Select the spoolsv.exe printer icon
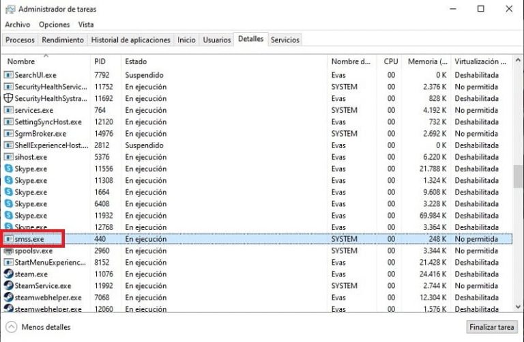 (x=9, y=251)
